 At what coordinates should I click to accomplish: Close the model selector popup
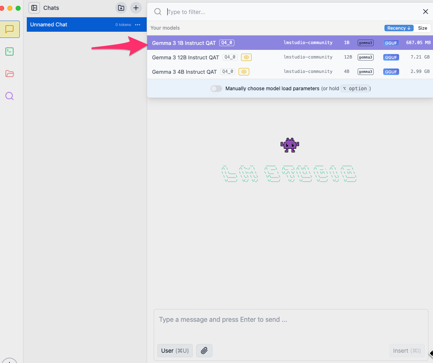coord(426,12)
